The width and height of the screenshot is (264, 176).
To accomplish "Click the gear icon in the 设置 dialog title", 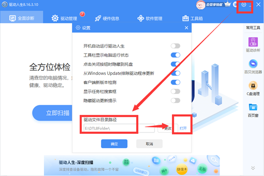I will 78,28.
